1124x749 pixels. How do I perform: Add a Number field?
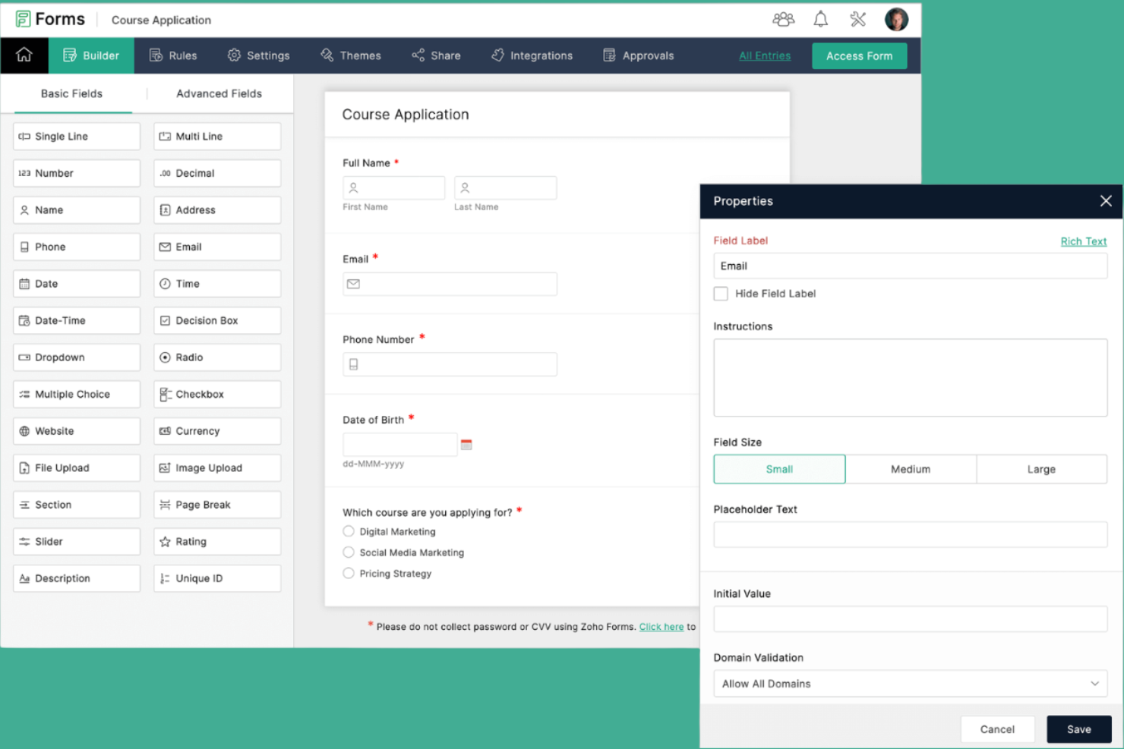[x=77, y=173]
